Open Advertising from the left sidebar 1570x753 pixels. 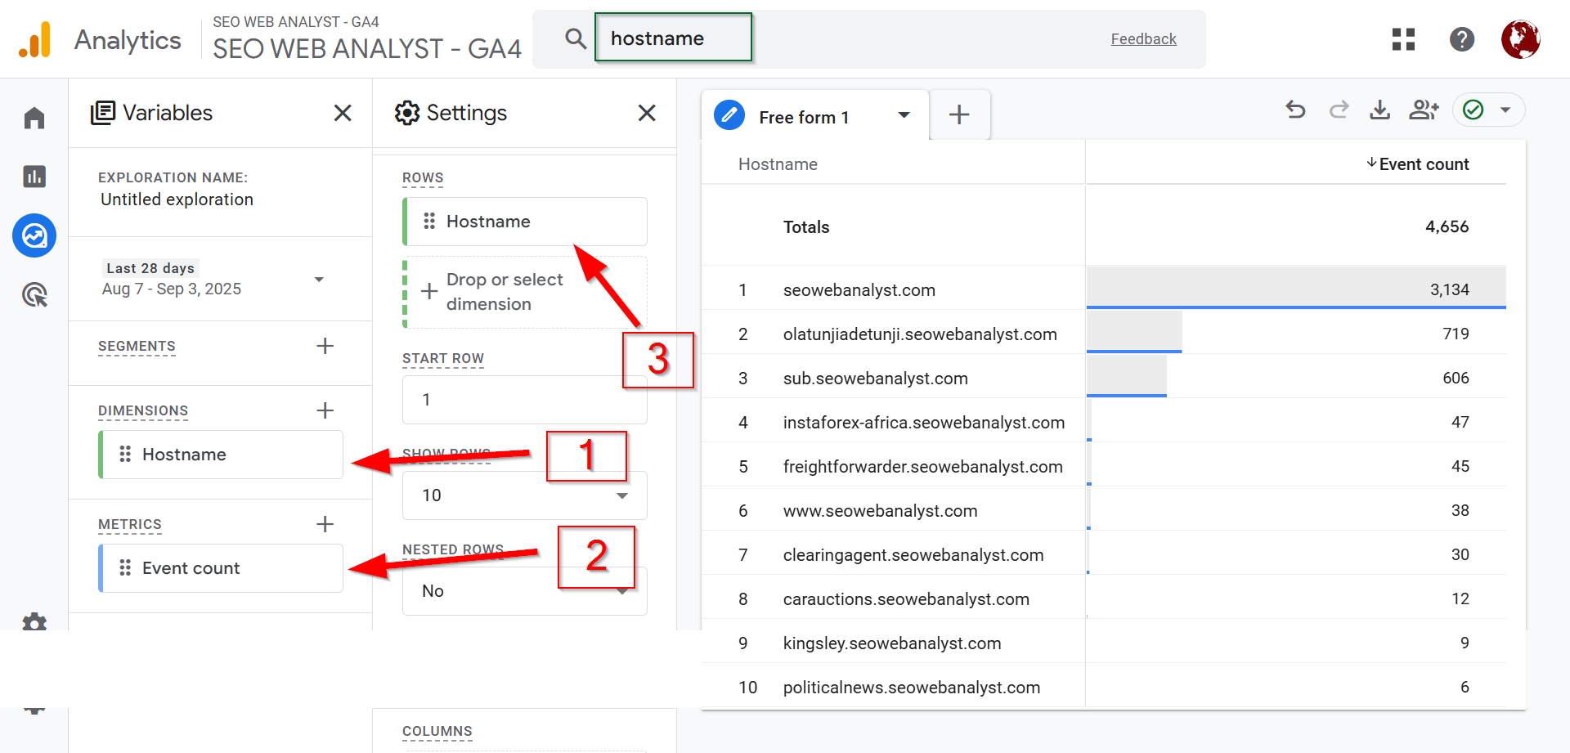(x=34, y=294)
